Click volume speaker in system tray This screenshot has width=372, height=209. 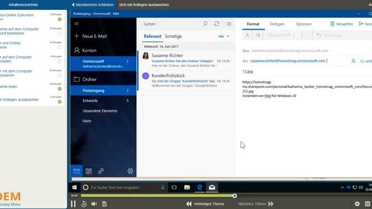[x=361, y=188]
